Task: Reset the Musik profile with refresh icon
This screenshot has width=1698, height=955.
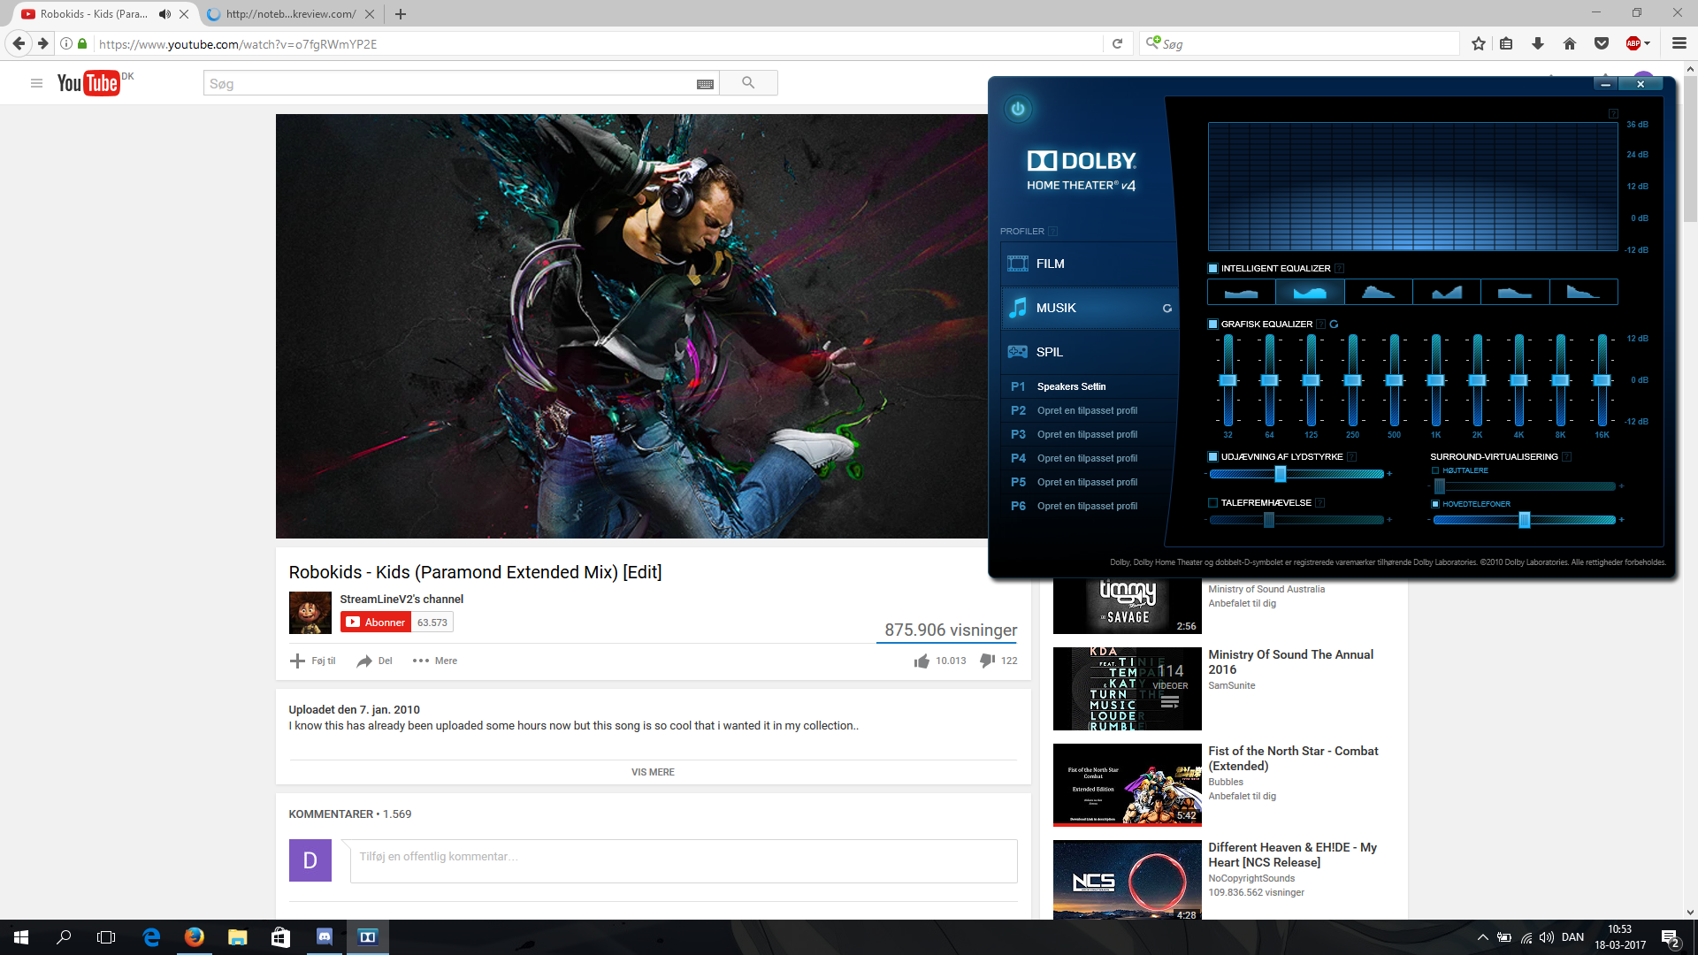Action: click(x=1167, y=309)
